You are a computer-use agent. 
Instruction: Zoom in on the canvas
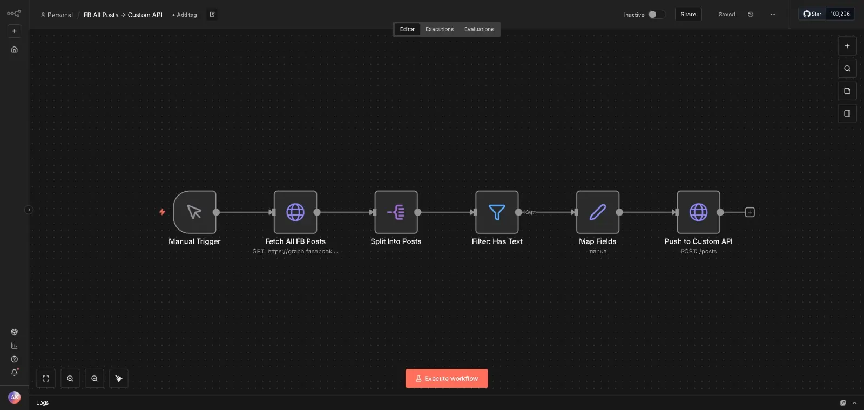[70, 379]
